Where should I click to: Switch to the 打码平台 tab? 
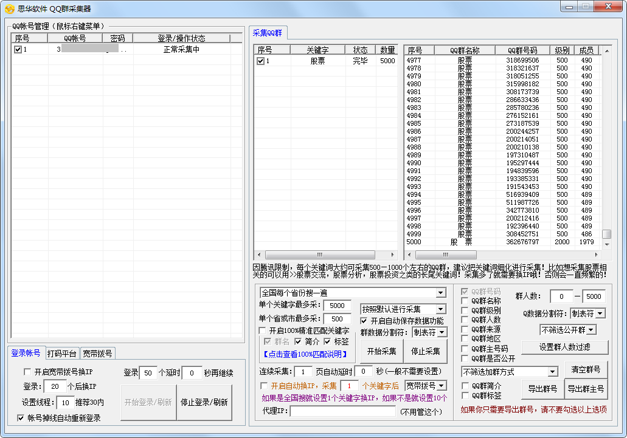pos(62,354)
